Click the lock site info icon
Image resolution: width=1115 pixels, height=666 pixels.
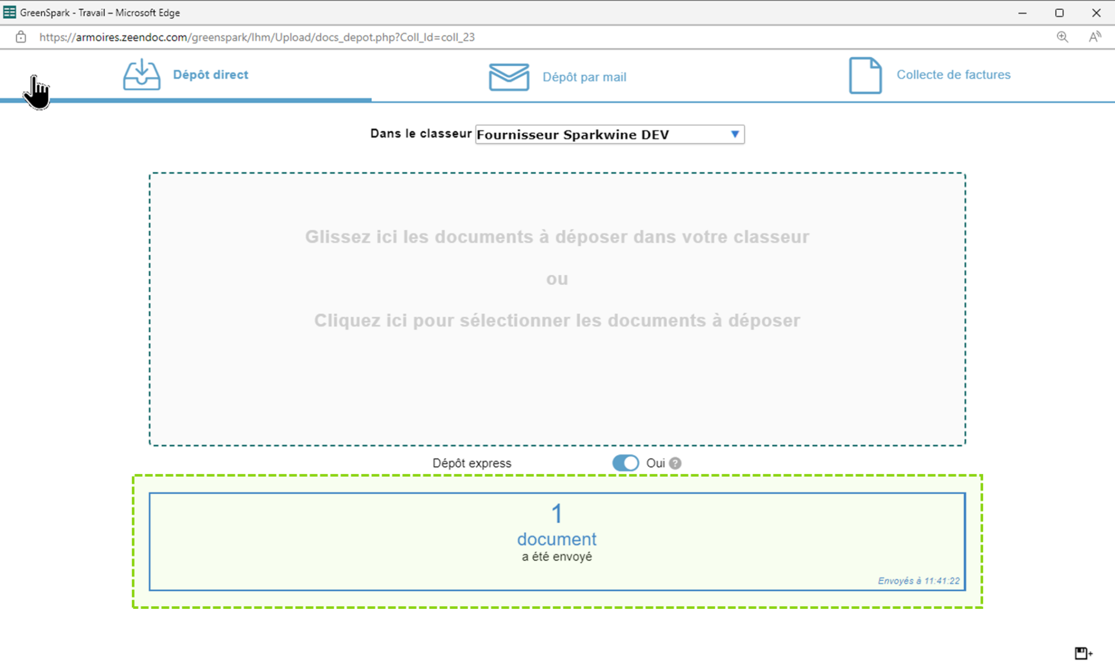point(21,37)
